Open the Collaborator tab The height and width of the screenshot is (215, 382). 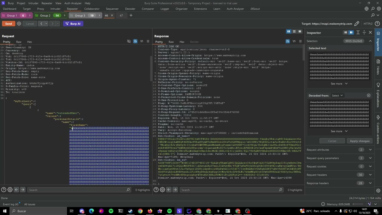point(92,9)
